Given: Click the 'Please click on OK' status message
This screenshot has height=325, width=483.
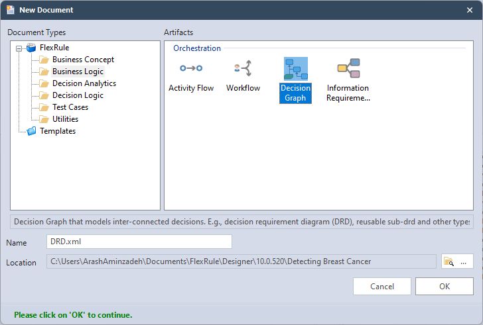Looking at the screenshot, I should [73, 315].
